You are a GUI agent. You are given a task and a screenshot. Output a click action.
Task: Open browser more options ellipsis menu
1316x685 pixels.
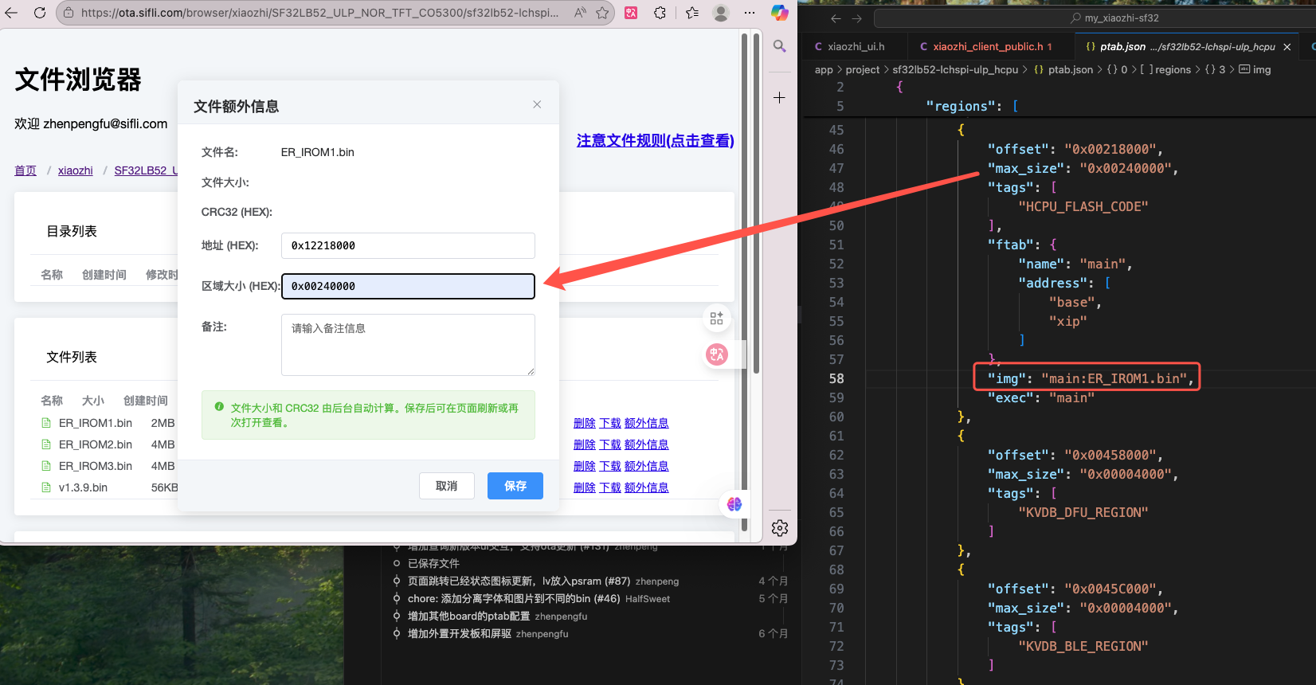click(x=750, y=13)
